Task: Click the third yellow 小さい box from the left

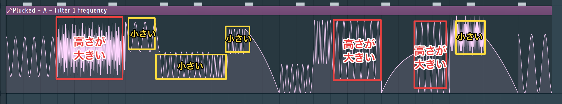Action: 238,39
